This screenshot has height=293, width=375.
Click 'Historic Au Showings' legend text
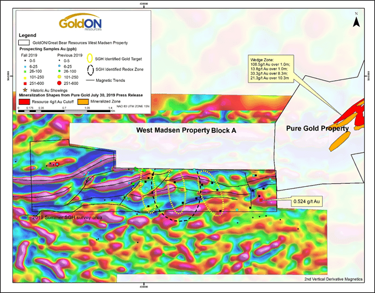[49, 90]
